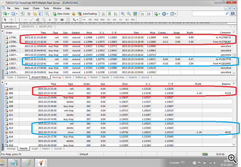Screen dimensions: 241x167
Task: Open the Charts menu
Action: tap(36, 8)
